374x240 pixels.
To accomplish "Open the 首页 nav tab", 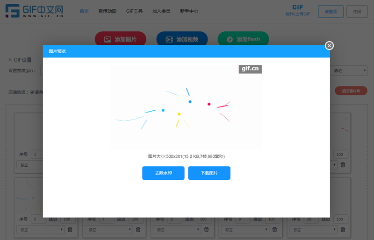I will (x=84, y=11).
